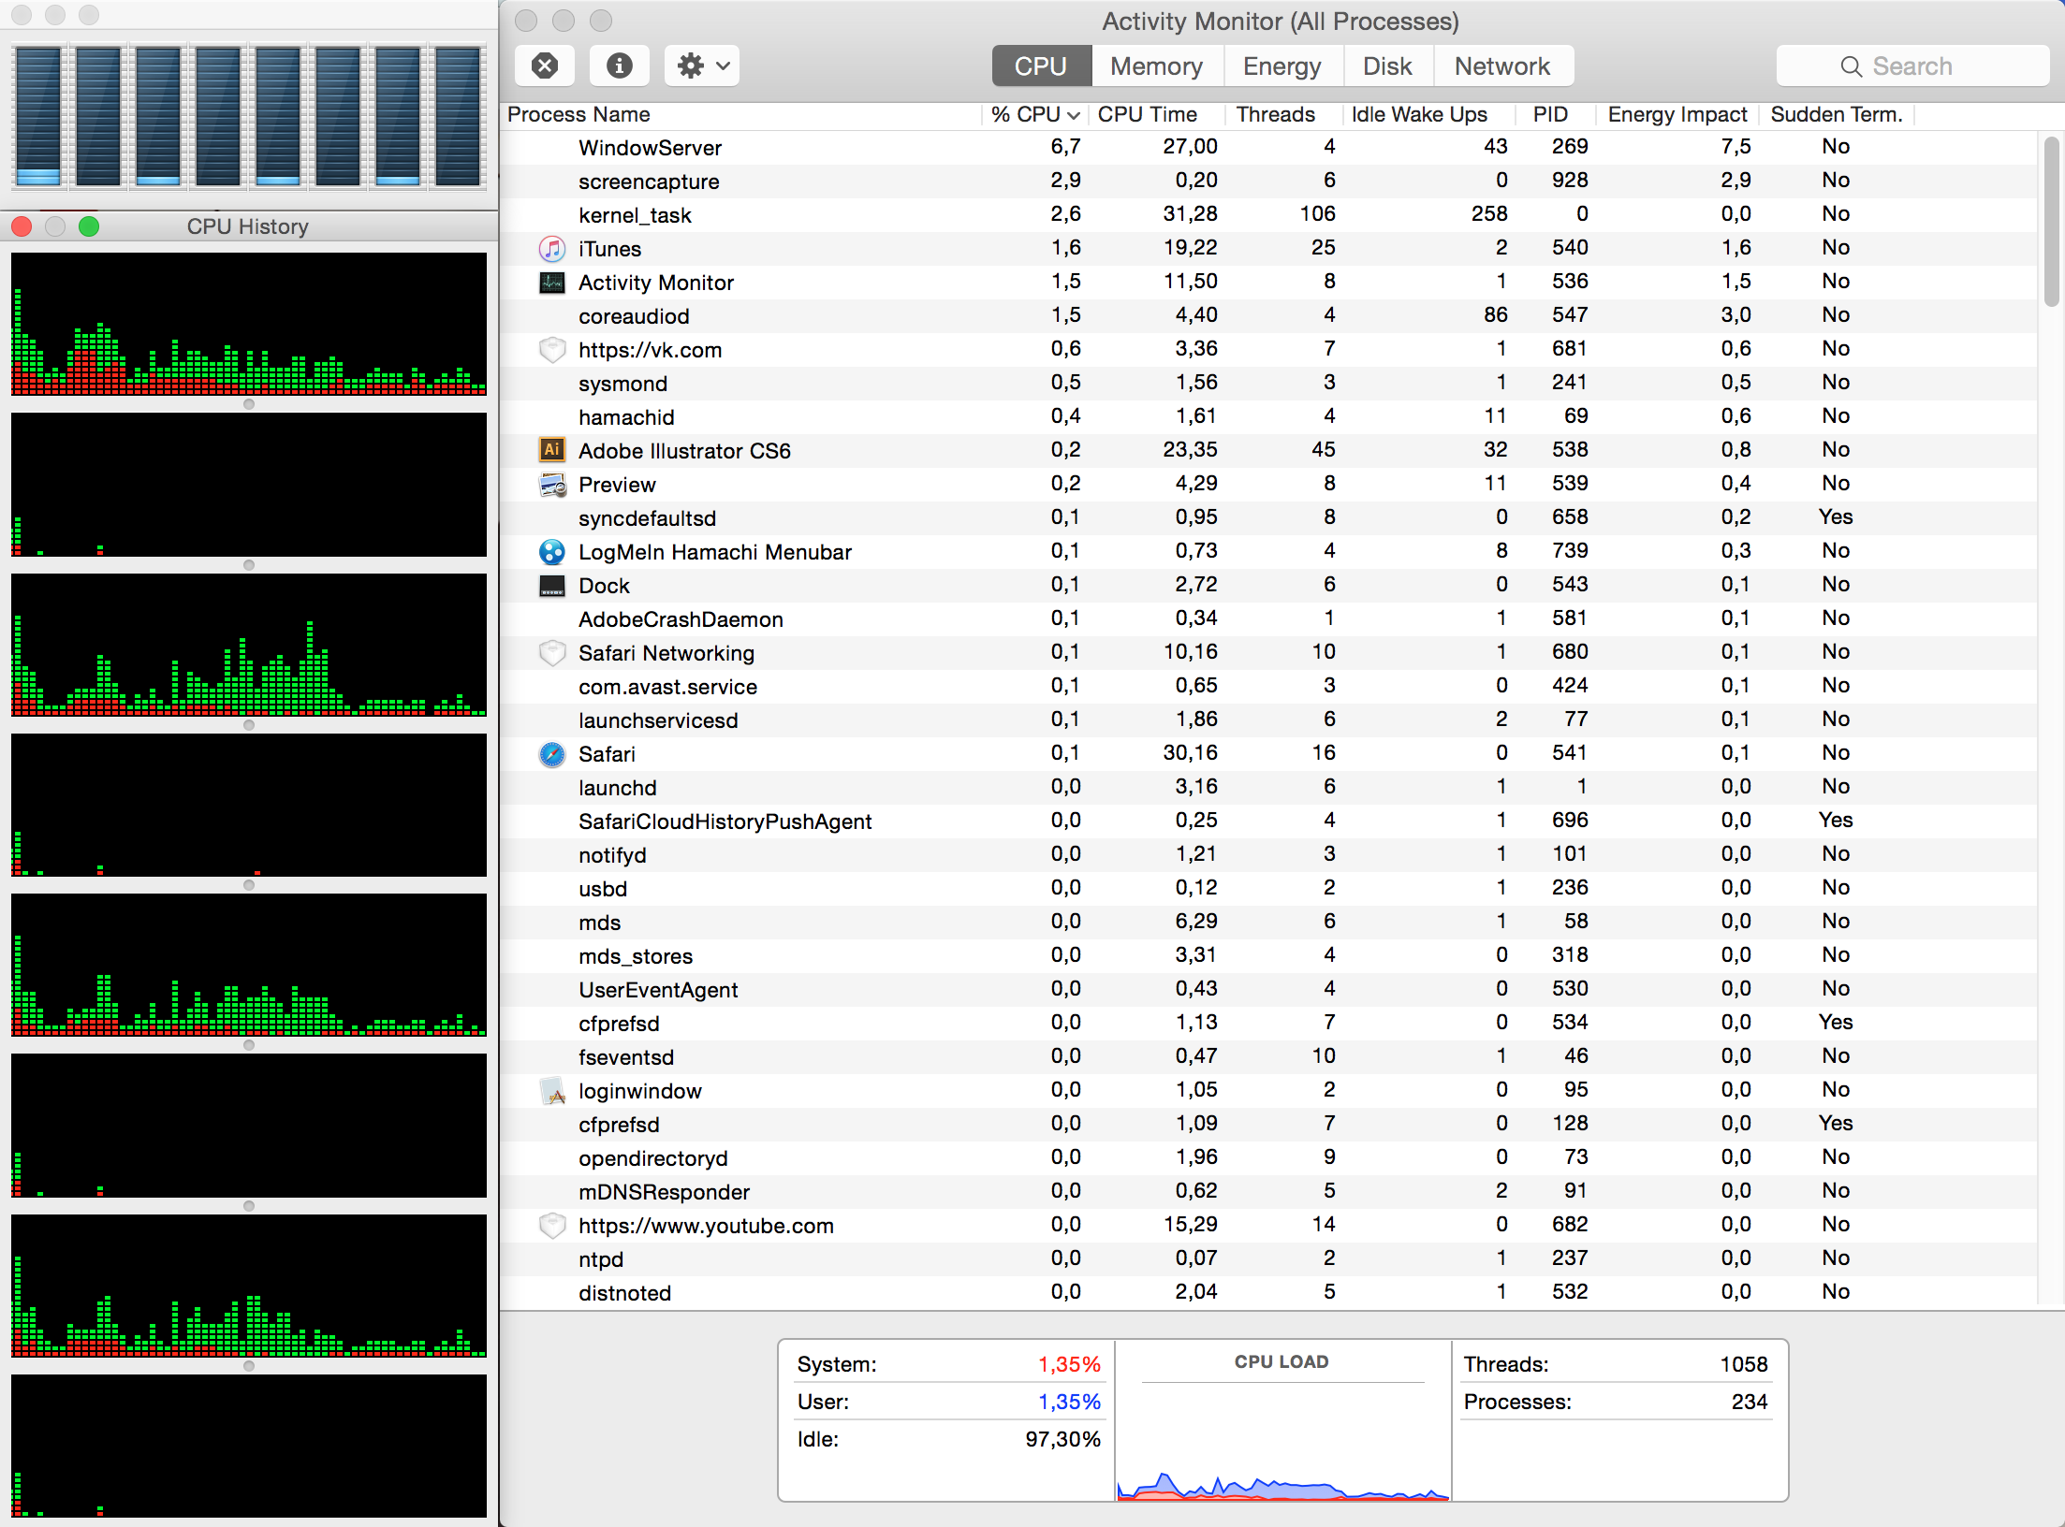Viewport: 2065px width, 1527px height.
Task: Select the coreaudiod process
Action: point(1268,315)
